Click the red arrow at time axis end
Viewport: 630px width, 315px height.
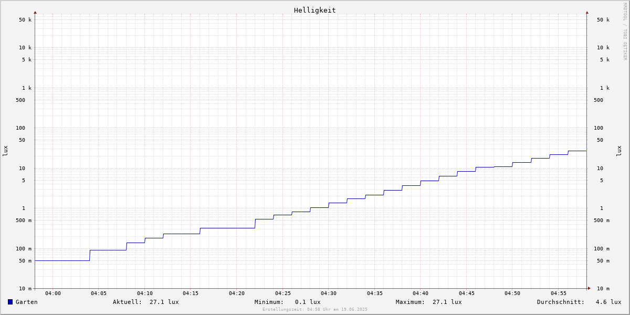tap(589, 288)
